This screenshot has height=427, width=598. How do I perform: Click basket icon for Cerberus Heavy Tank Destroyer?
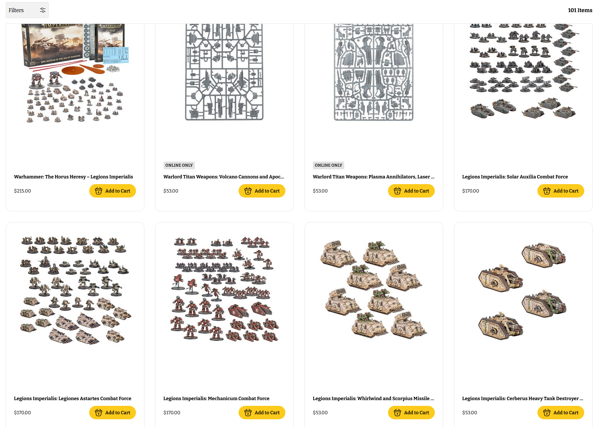(547, 413)
